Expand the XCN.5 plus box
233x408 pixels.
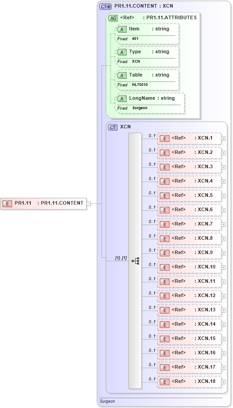[223, 196]
